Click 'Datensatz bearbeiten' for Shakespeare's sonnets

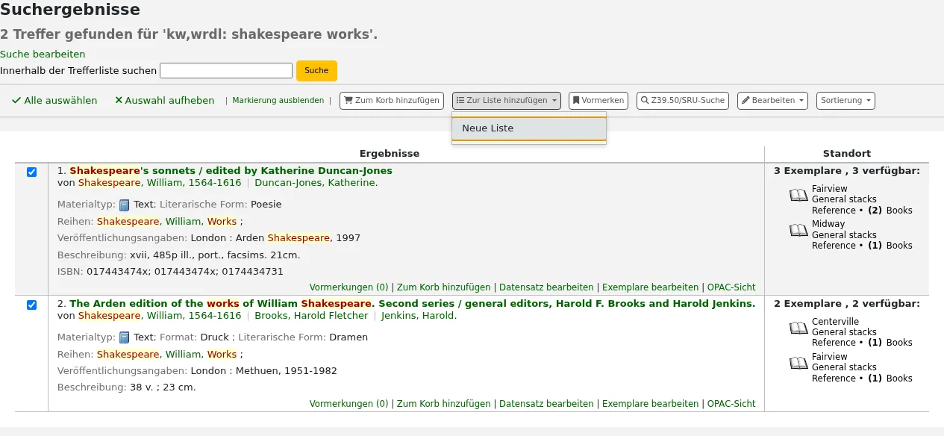pyautogui.click(x=546, y=287)
